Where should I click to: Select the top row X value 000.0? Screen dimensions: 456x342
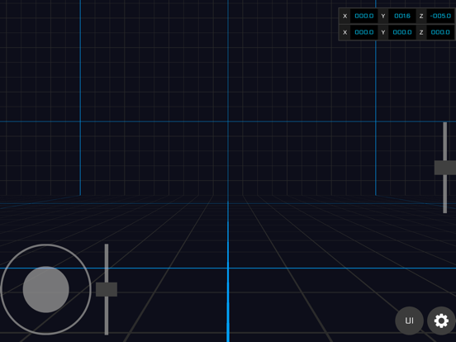(x=363, y=16)
